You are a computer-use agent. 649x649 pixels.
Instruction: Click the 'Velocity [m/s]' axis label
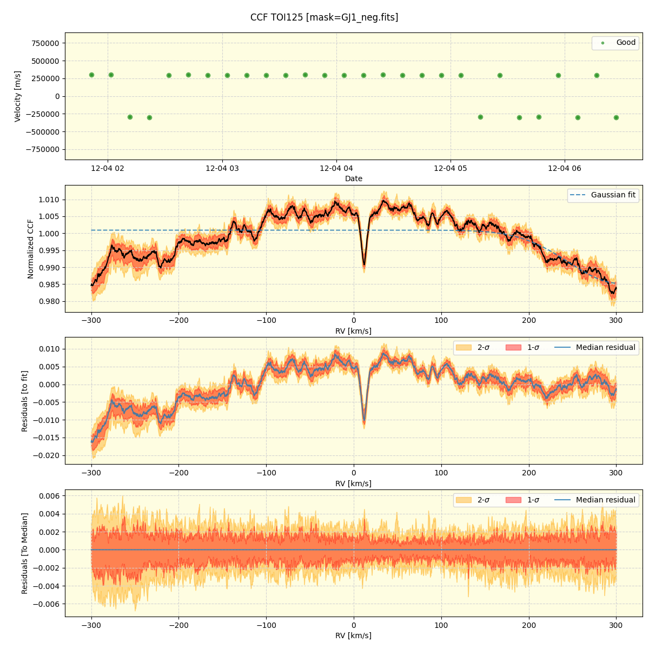click(18, 96)
